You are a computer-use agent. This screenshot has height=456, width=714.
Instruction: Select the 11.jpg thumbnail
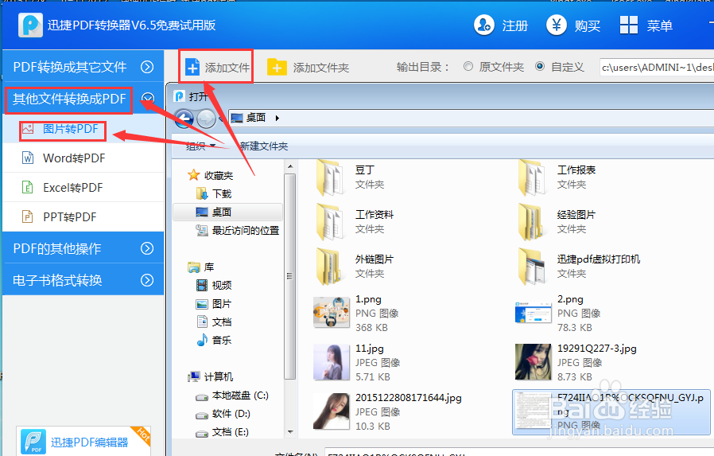point(331,362)
